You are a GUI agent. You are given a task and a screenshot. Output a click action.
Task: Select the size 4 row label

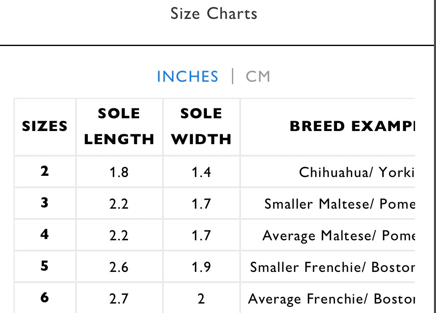click(x=44, y=235)
